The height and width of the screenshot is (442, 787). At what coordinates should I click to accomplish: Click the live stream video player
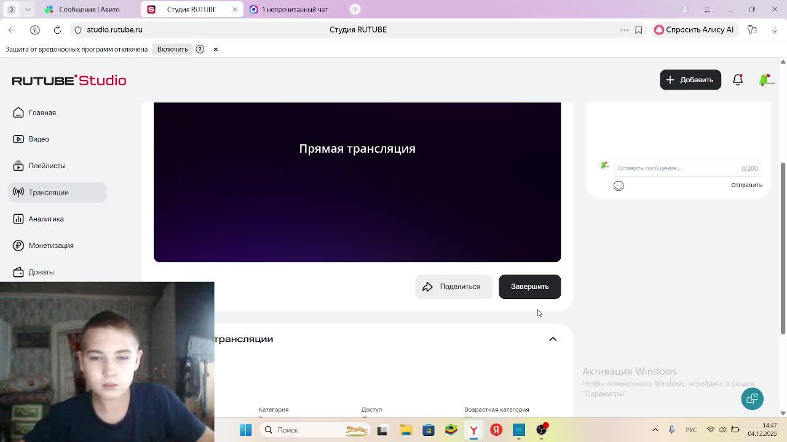[357, 182]
